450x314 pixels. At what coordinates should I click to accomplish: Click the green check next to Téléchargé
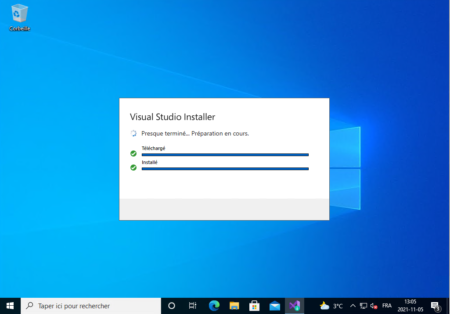(x=133, y=153)
